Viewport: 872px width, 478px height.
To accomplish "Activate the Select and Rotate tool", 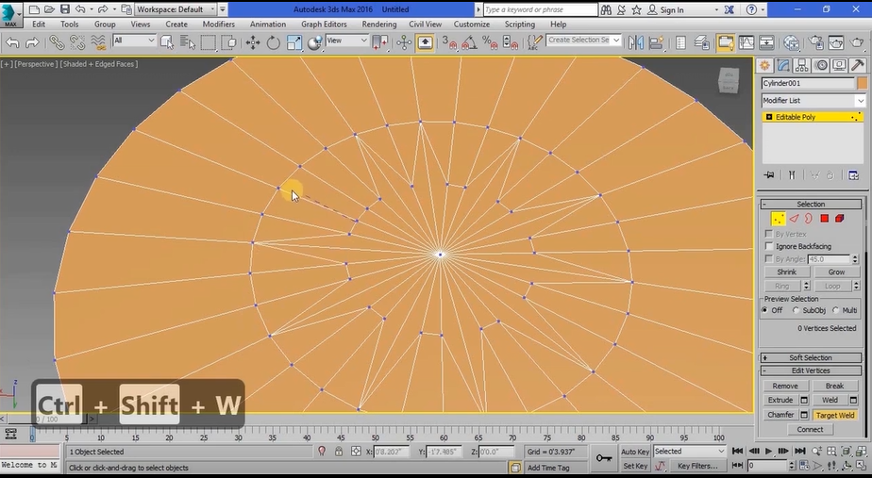I will click(273, 42).
